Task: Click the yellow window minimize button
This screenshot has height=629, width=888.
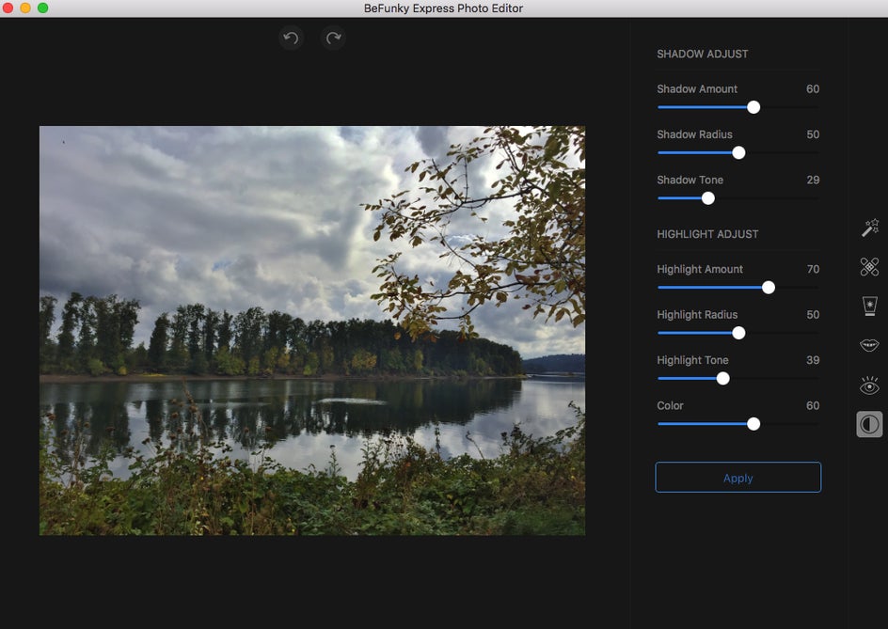Action: (x=25, y=8)
